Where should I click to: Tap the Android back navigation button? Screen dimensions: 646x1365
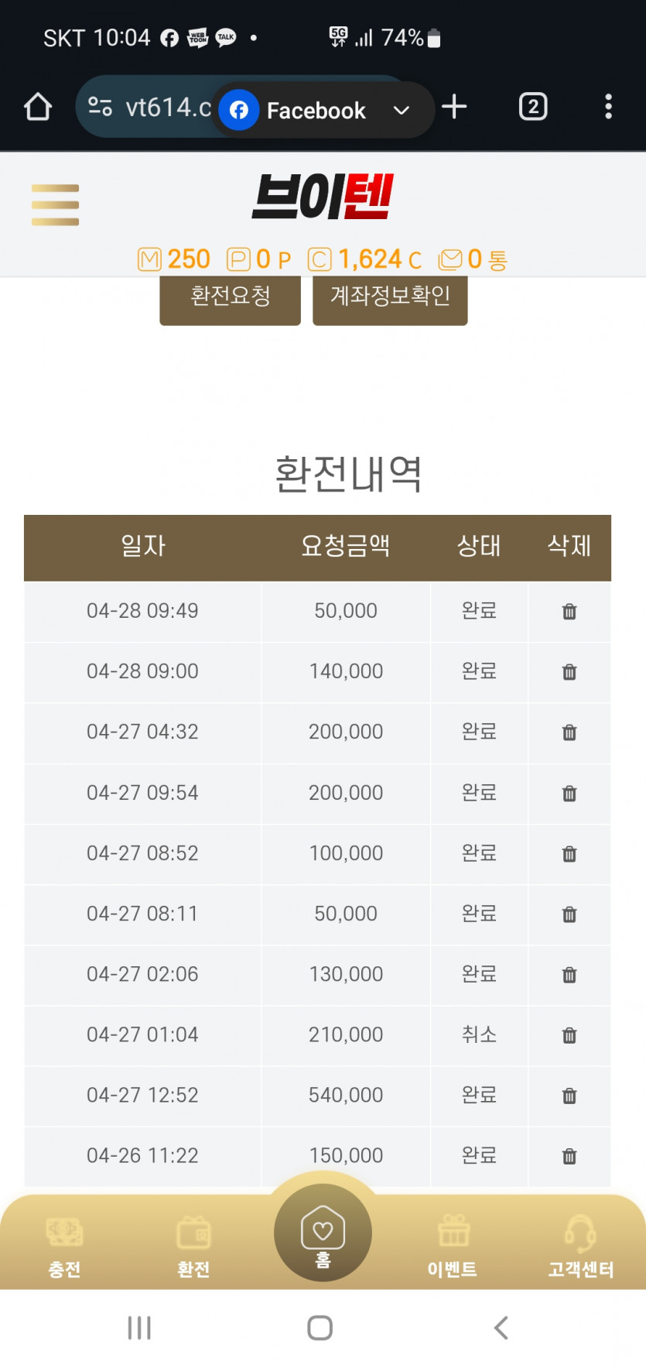(501, 1328)
